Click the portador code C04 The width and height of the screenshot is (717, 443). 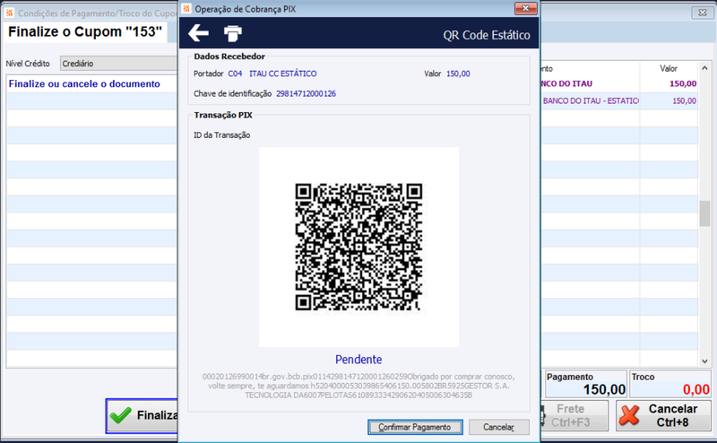235,74
